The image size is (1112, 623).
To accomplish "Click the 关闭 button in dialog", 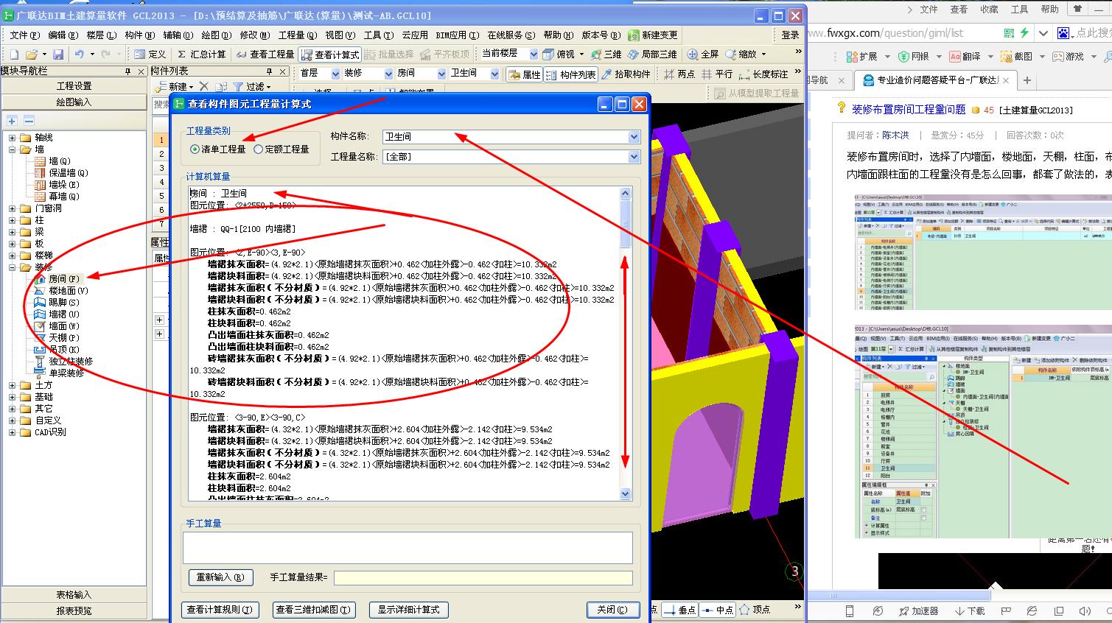I will pos(612,610).
